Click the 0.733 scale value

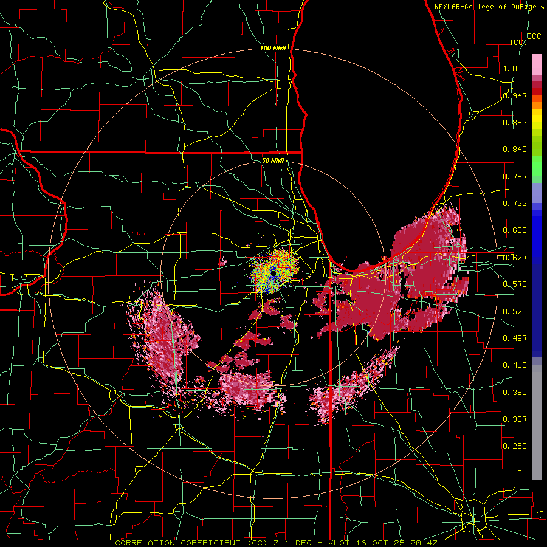pos(515,204)
